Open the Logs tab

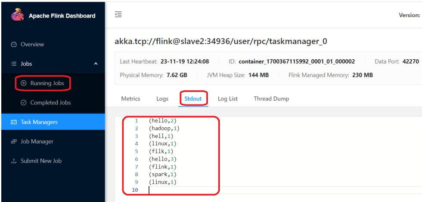pyautogui.click(x=162, y=98)
